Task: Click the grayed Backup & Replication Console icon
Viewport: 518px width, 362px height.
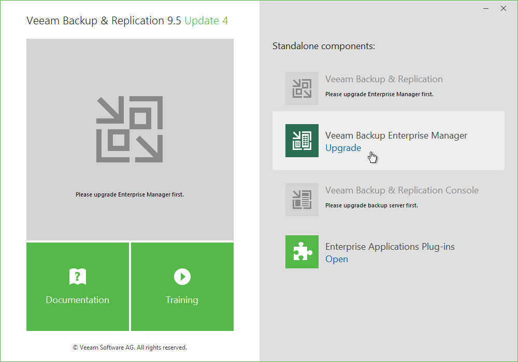Action: click(x=302, y=200)
